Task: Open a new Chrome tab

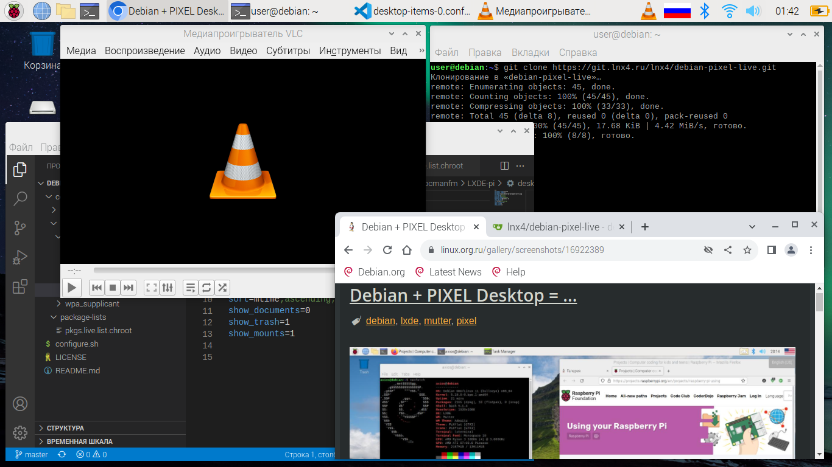Action: pos(645,227)
